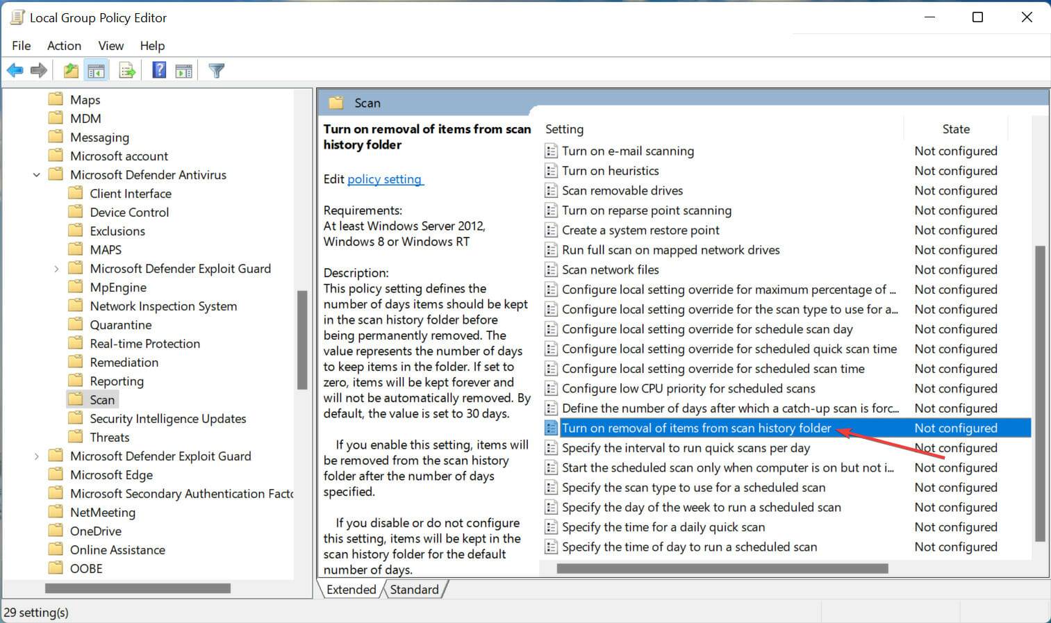Click the icon beside Create a system restore point
This screenshot has height=623, width=1051.
(551, 230)
